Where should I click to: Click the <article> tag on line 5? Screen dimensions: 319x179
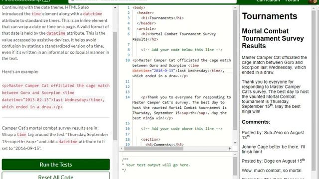point(146,29)
